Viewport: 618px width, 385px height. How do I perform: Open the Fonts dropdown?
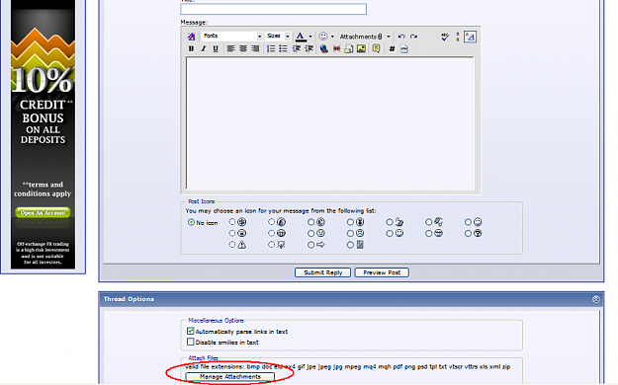click(232, 36)
